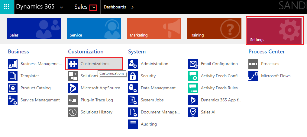Open the Training area tile
The image size is (307, 137).
coord(214,29)
